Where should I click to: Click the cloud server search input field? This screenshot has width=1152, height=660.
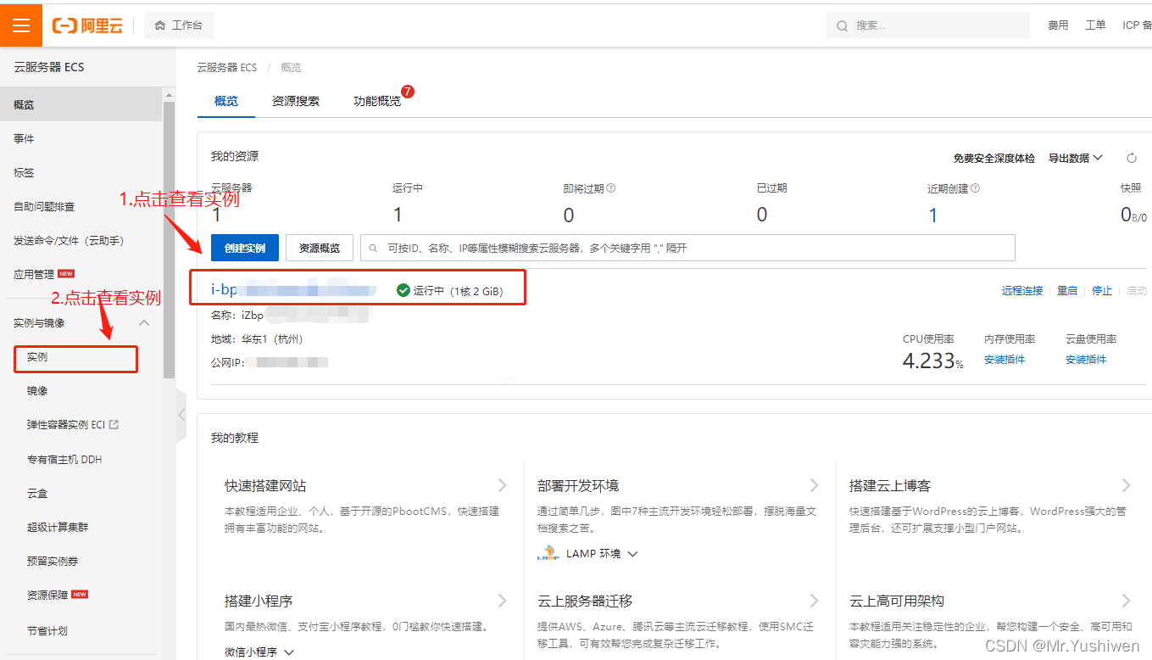(687, 248)
